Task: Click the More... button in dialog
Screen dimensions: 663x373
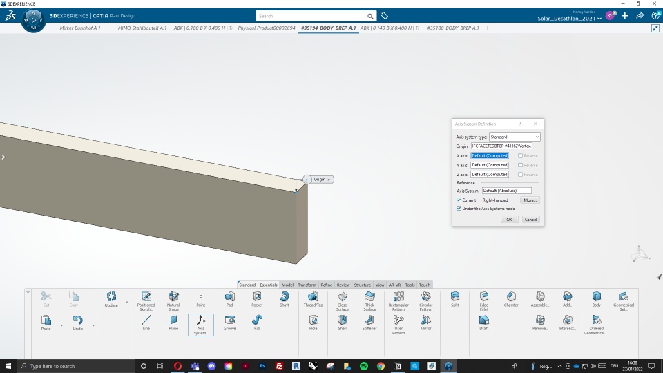Action: [530, 200]
